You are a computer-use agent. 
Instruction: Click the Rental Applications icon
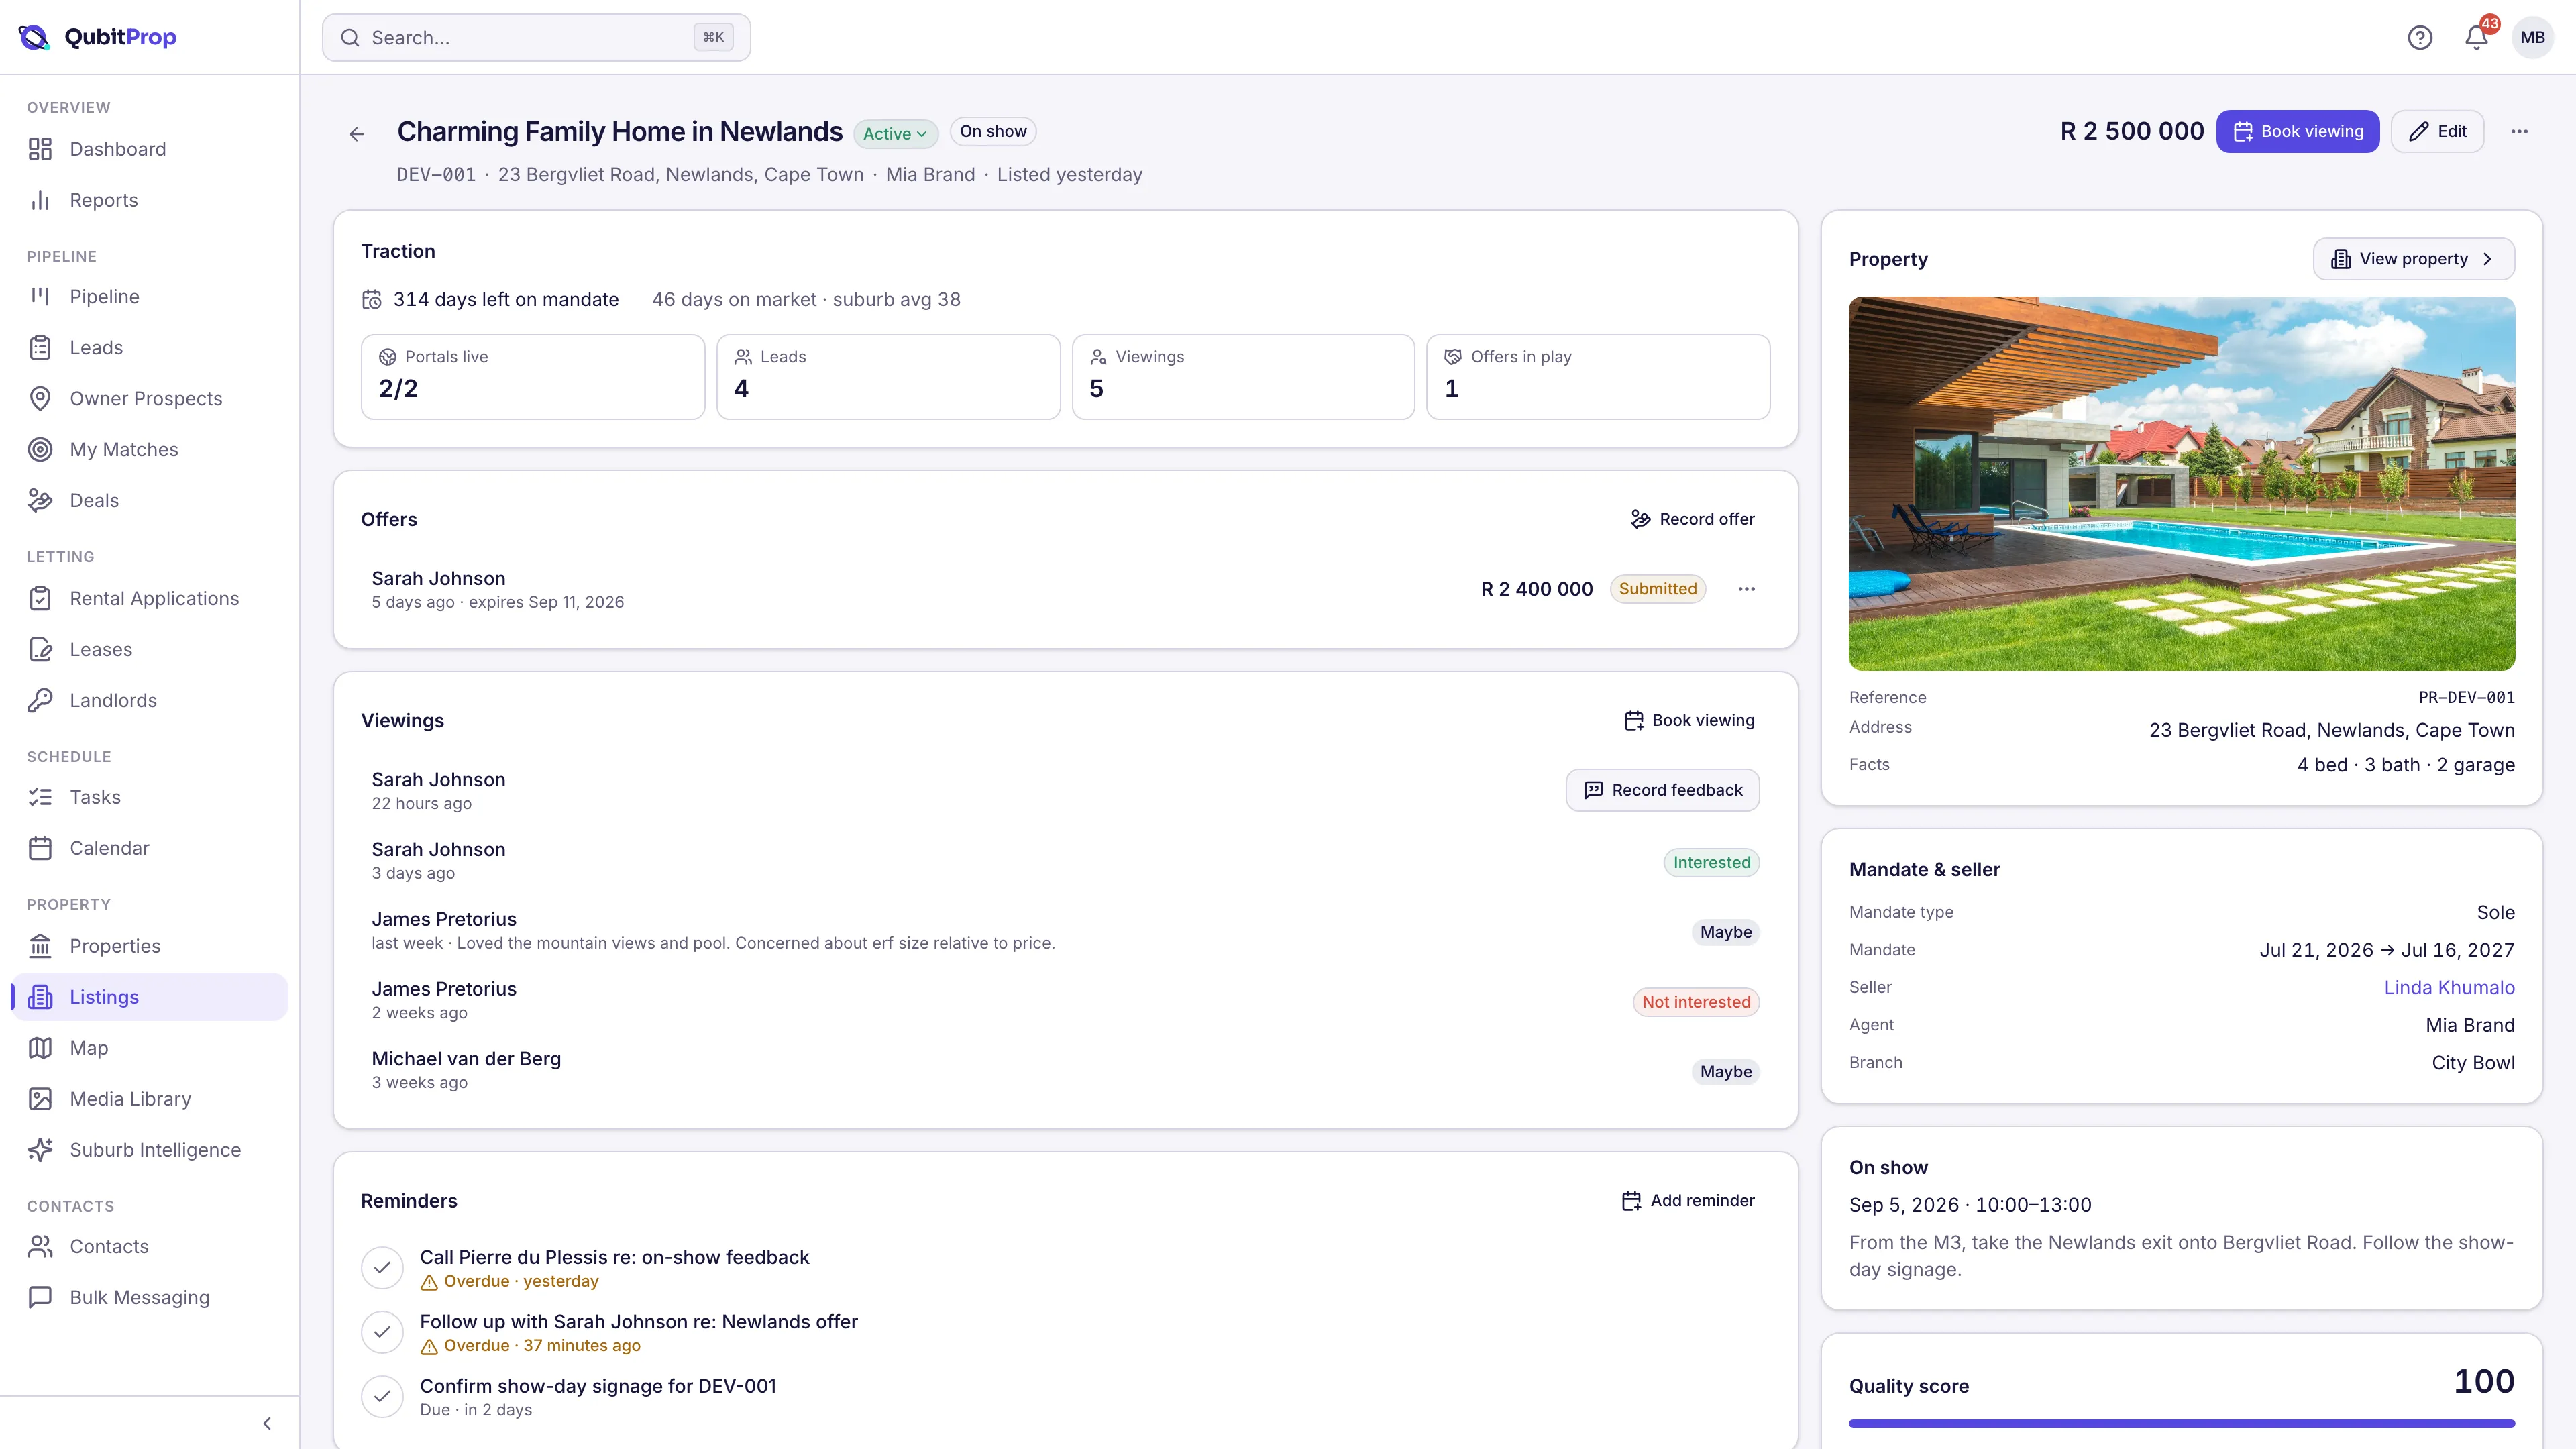coord(40,598)
